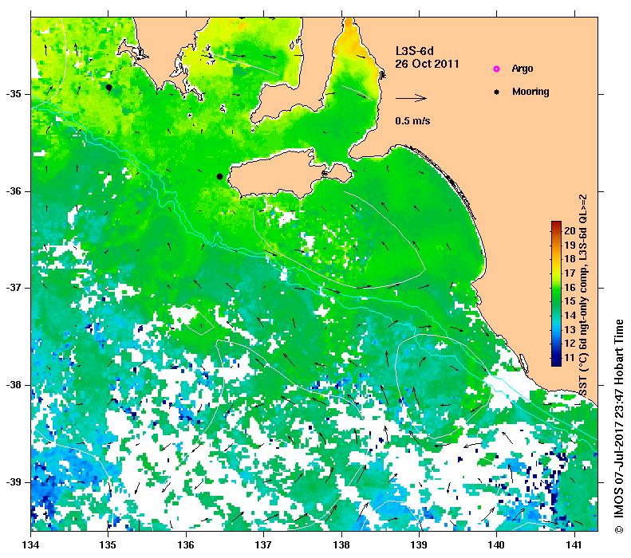
Task: Click the colorbar value 11
Action: coord(570,357)
